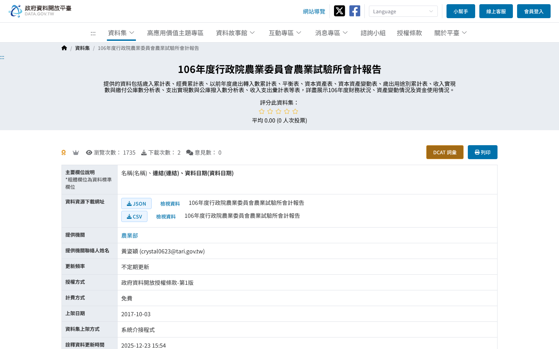The height and width of the screenshot is (349, 559).
Task: Open 諮詢小組 menu item
Action: point(373,33)
